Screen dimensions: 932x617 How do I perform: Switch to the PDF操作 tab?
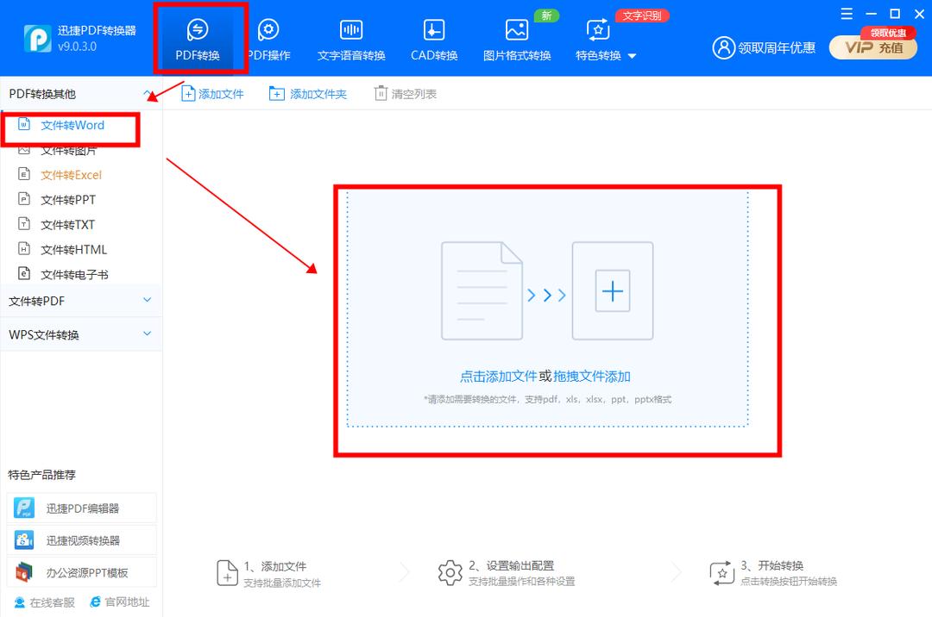pos(268,36)
